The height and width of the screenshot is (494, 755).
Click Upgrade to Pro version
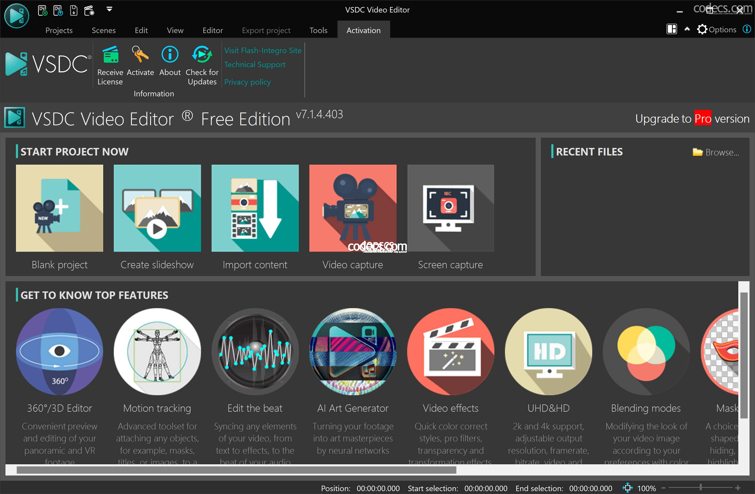point(692,118)
